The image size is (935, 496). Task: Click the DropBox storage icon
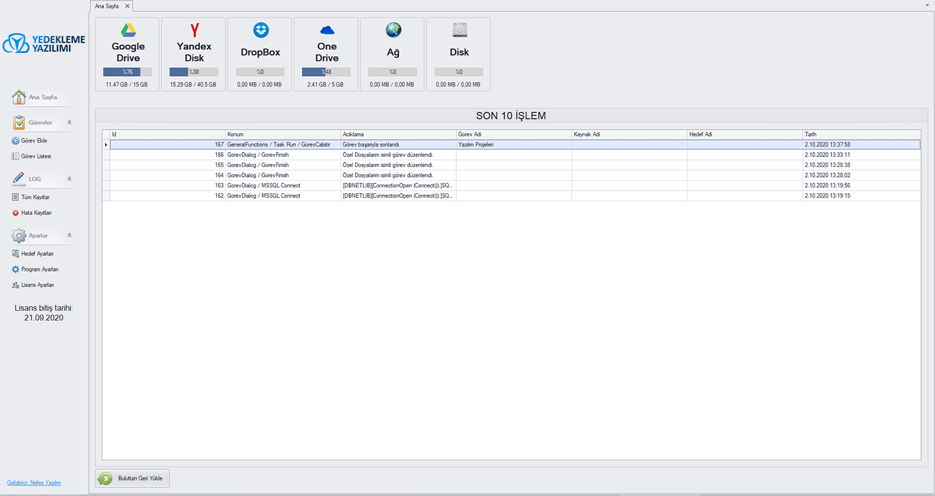point(259,29)
